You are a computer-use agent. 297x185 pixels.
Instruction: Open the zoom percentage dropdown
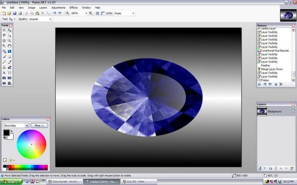coord(86,13)
